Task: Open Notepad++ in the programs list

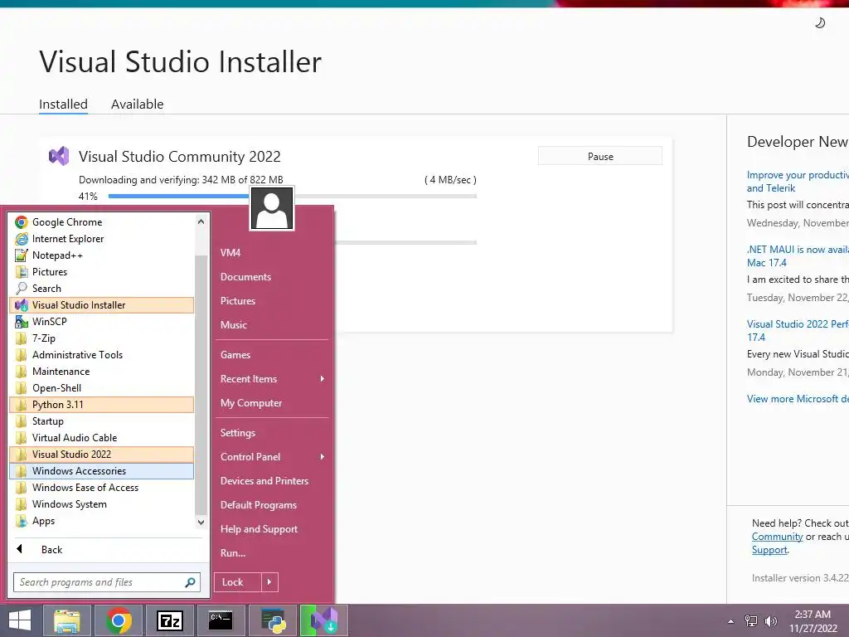Action: coord(101,255)
